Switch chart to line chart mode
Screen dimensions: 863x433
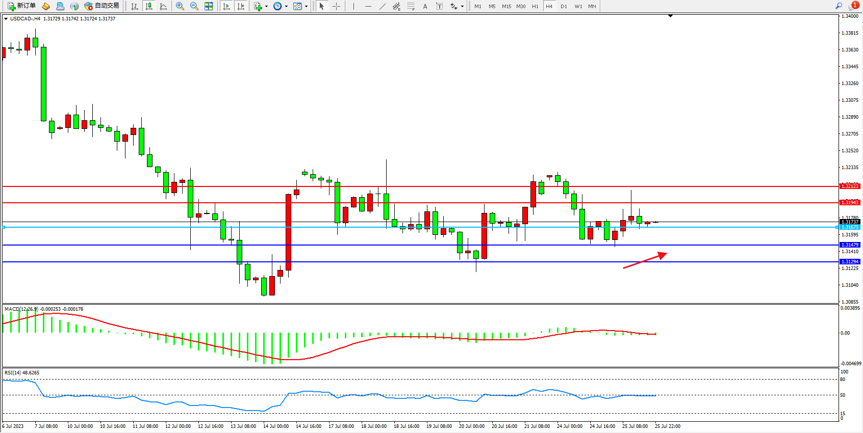(163, 6)
